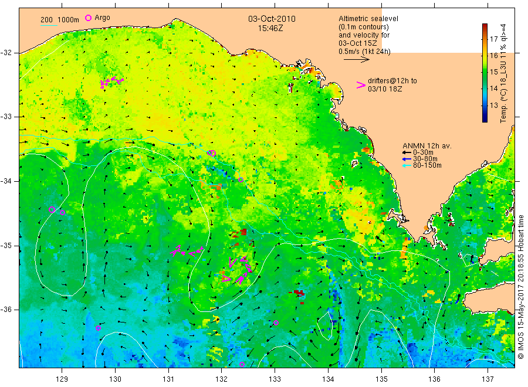This screenshot has width=528, height=387.
Task: Click the colorbar value 16
Action: (x=493, y=56)
